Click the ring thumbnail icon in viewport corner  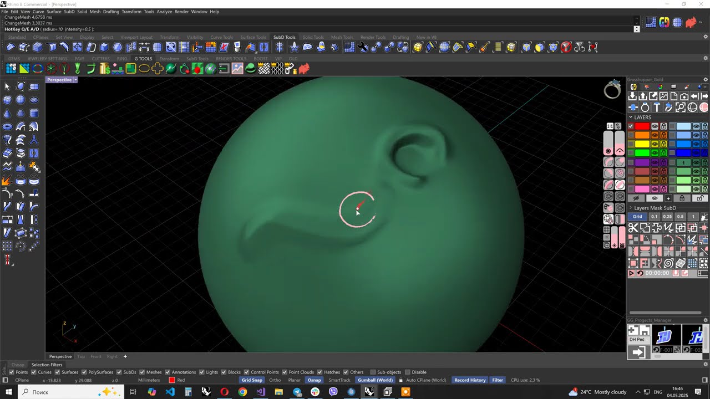pos(612,90)
